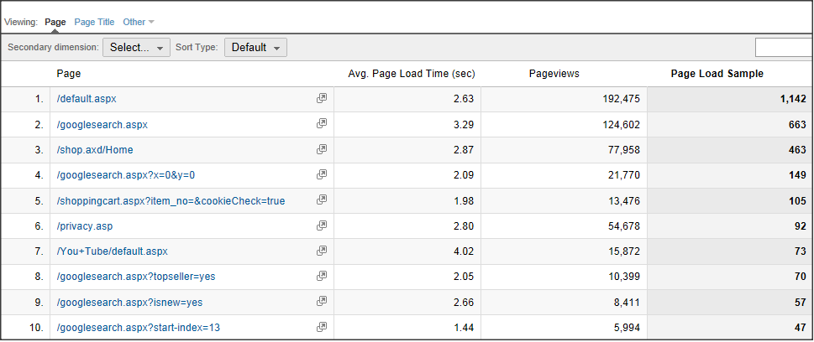The image size is (814, 342).
Task: Click the external link icon for /shop.axd/Home
Action: tap(321, 149)
